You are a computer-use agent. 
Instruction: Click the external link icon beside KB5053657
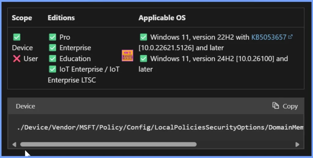[x=290, y=37]
